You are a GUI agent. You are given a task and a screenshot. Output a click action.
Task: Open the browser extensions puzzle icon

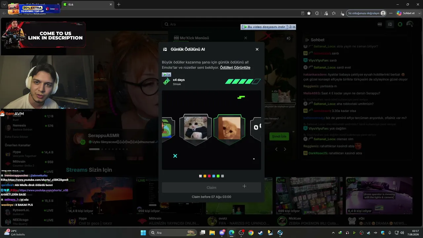pyautogui.click(x=317, y=13)
